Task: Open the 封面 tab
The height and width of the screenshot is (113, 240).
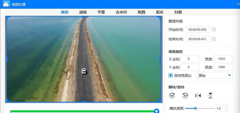Action: pos(178,12)
